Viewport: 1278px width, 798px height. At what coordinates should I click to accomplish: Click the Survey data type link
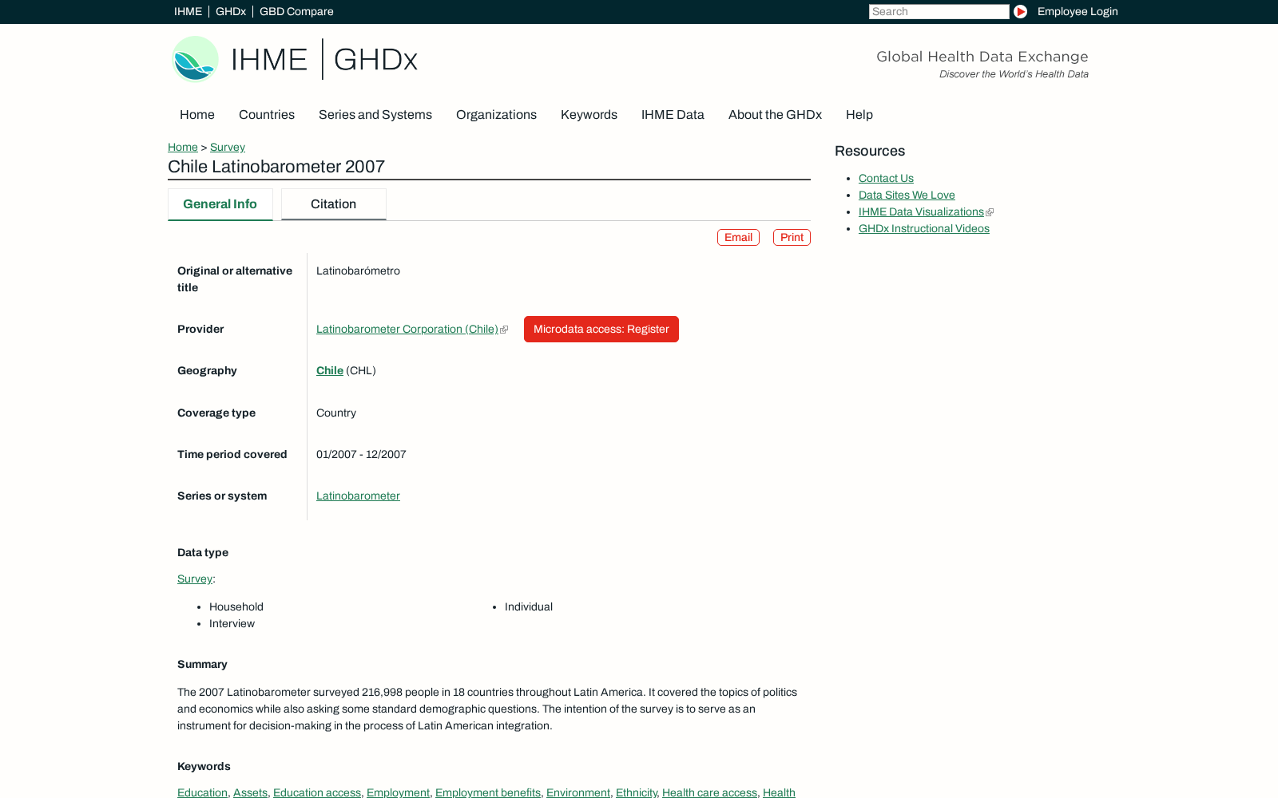(195, 579)
